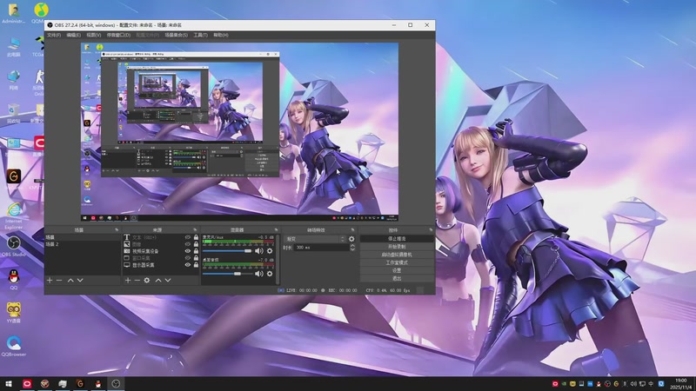Select the first 场景 row in the scenes list
Image resolution: width=696 pixels, height=391 pixels.
click(83, 237)
